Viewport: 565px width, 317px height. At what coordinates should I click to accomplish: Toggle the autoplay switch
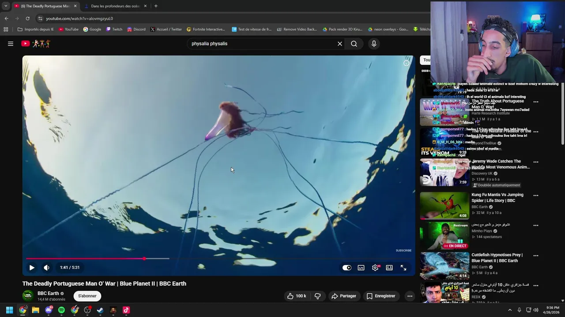click(x=347, y=268)
